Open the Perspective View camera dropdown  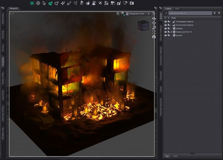[x=138, y=14]
